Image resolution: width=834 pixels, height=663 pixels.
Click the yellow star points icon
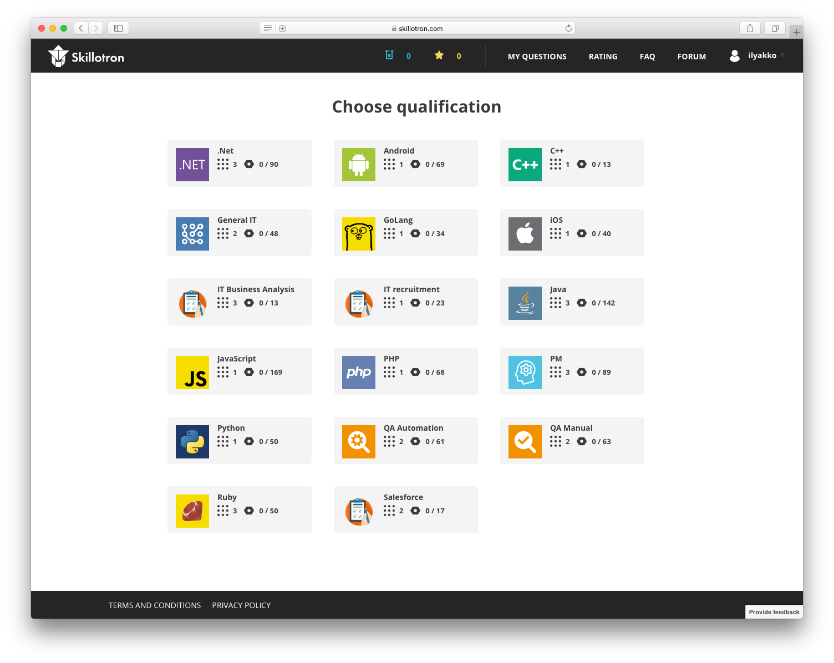[x=439, y=55]
